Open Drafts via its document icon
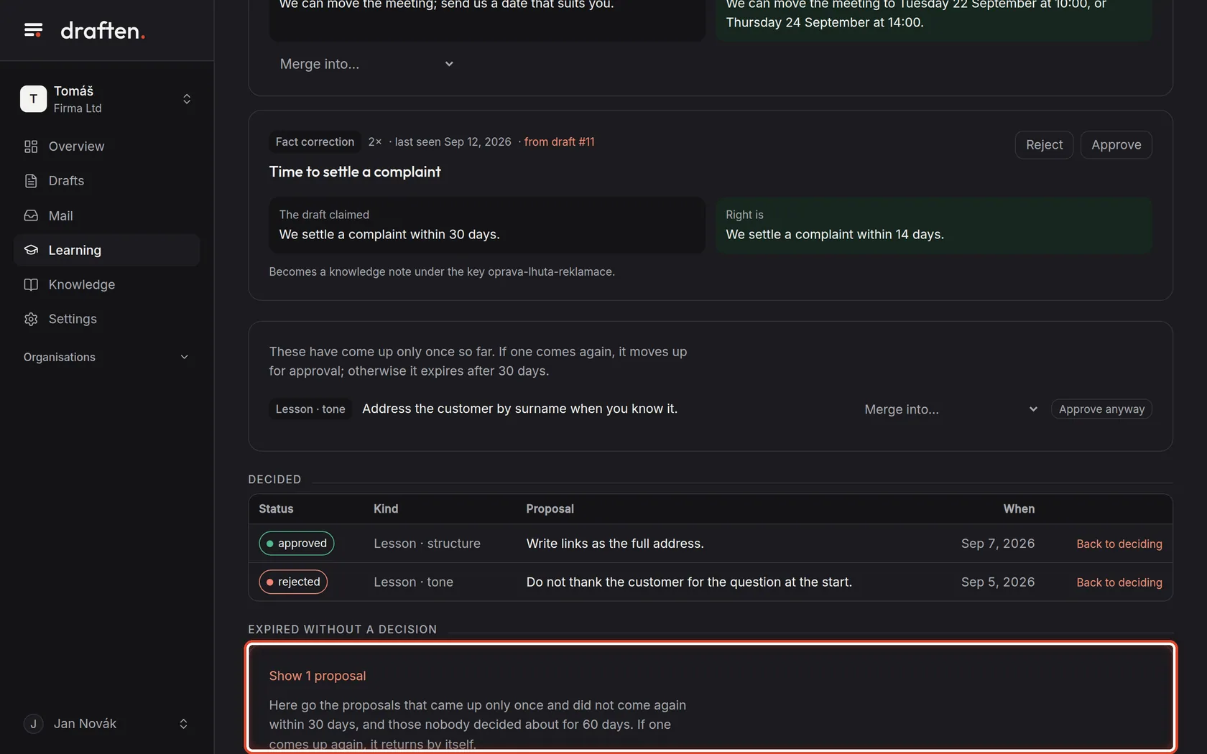The width and height of the screenshot is (1207, 754). point(31,181)
